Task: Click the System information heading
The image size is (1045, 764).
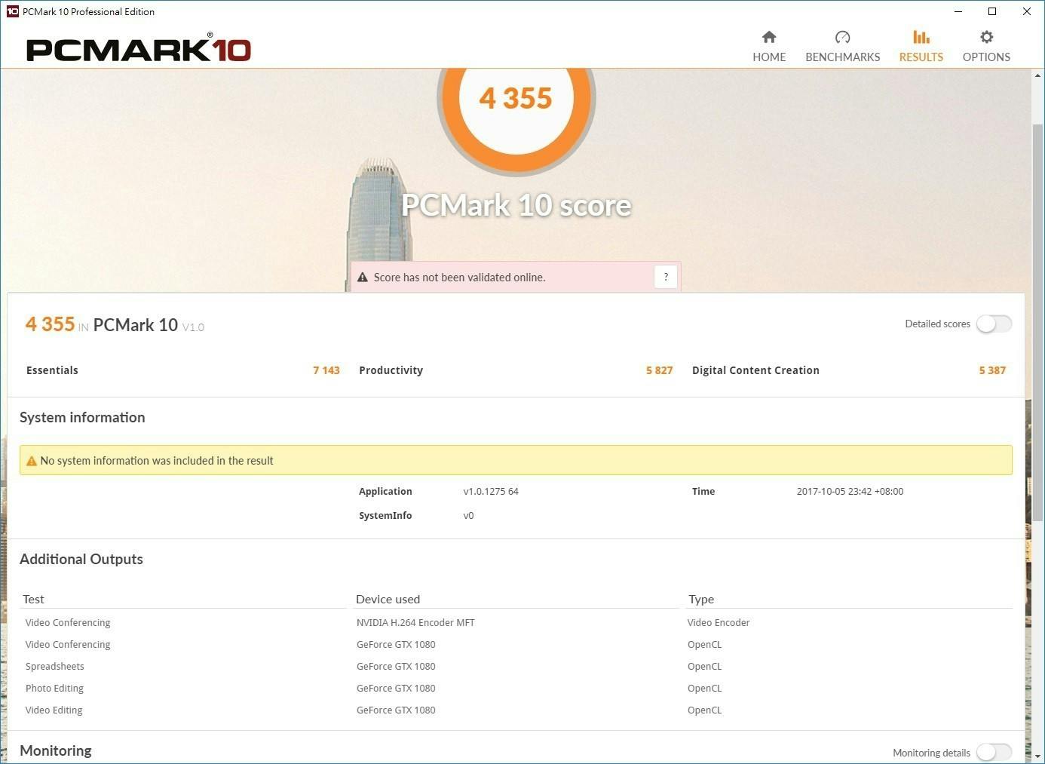Action: click(82, 417)
